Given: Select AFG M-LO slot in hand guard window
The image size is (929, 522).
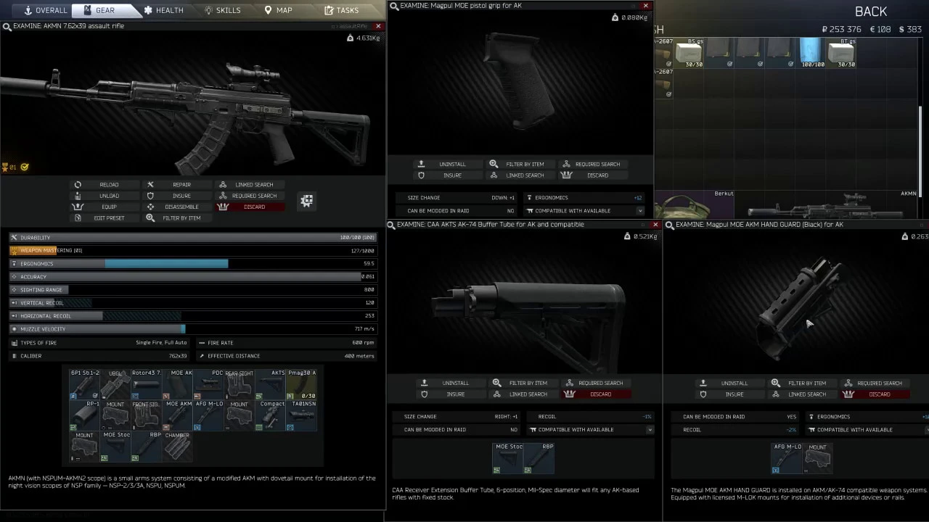Looking at the screenshot, I should pyautogui.click(x=787, y=458).
